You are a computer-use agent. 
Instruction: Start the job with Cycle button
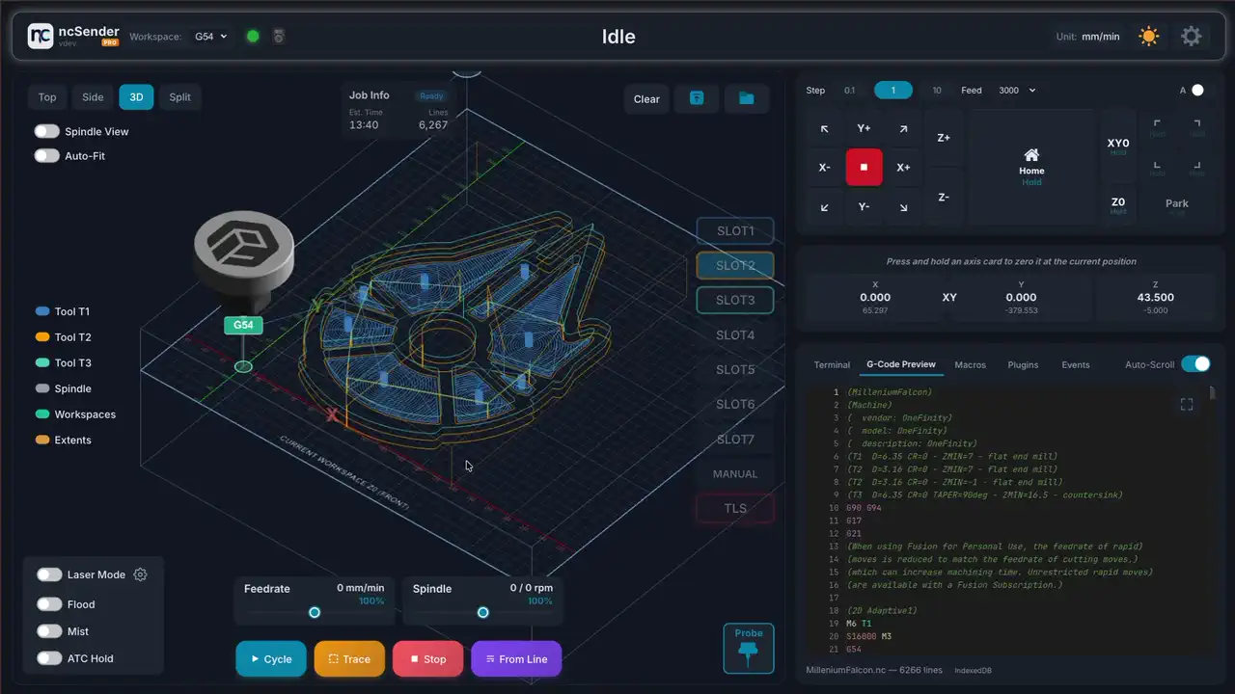tap(271, 659)
